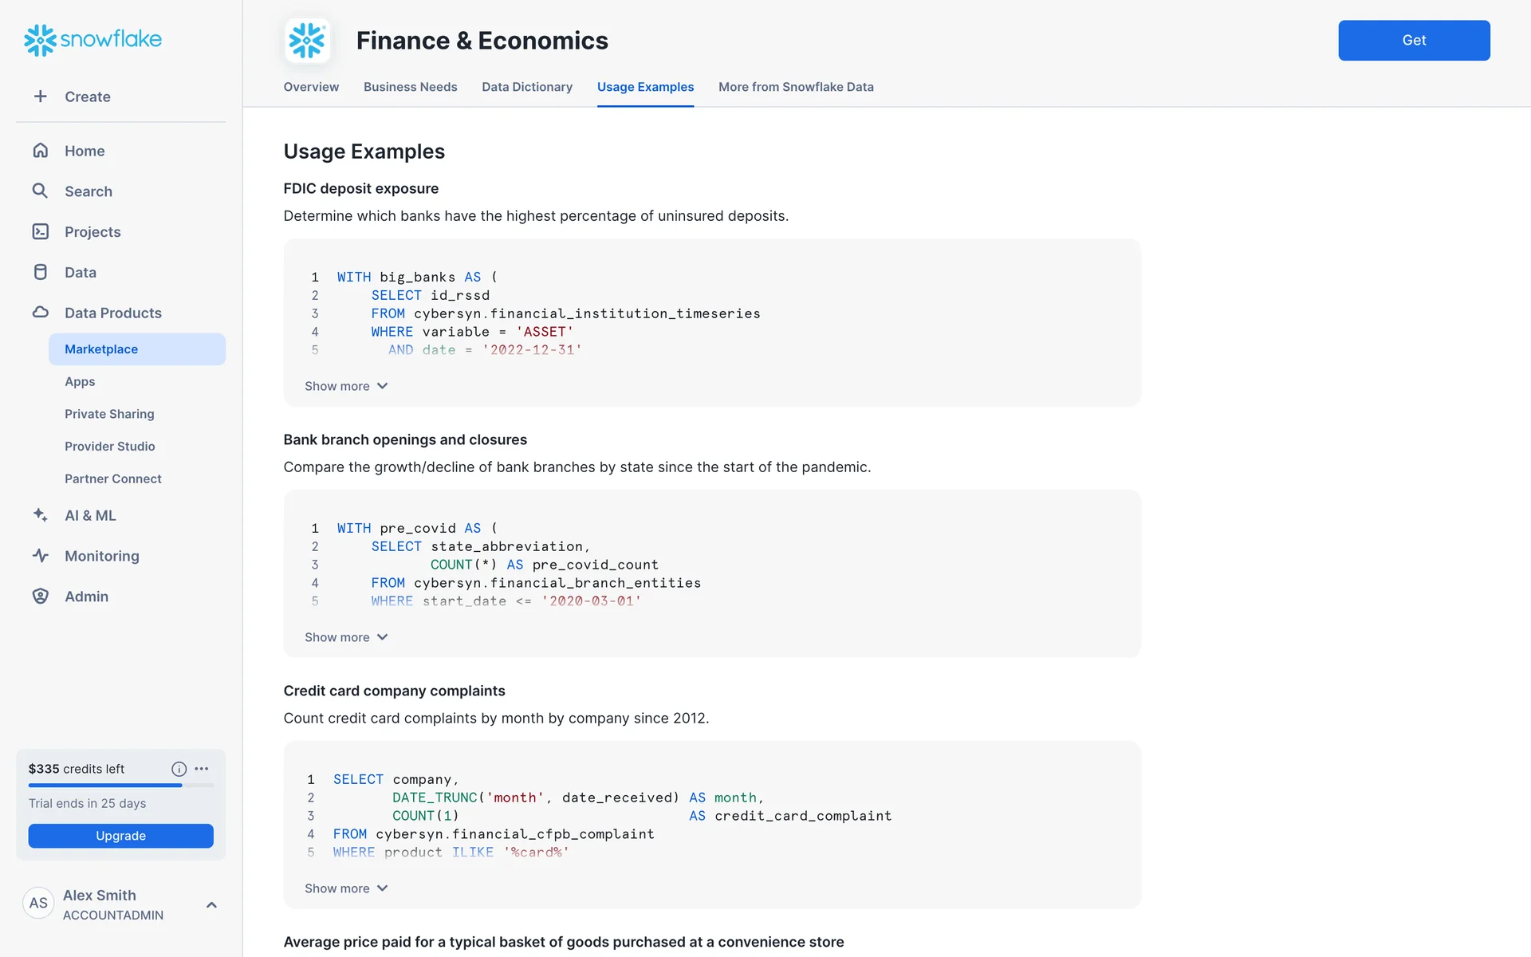Switch to the Data Dictionary tab

pos(527,87)
